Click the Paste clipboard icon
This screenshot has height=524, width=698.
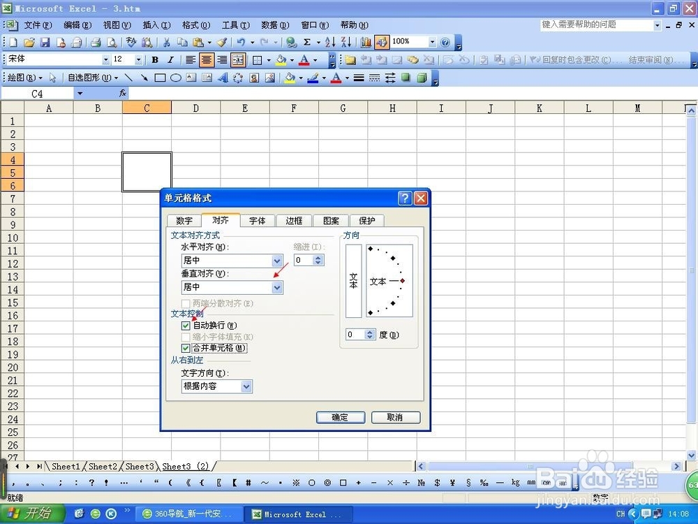198,43
